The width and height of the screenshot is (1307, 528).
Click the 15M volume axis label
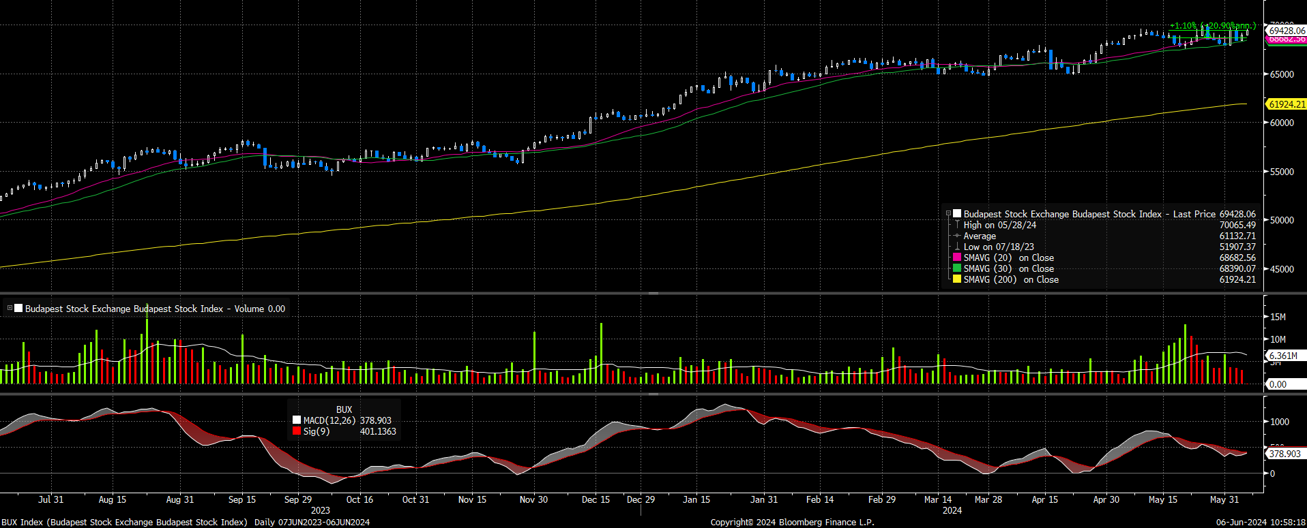coord(1278,317)
